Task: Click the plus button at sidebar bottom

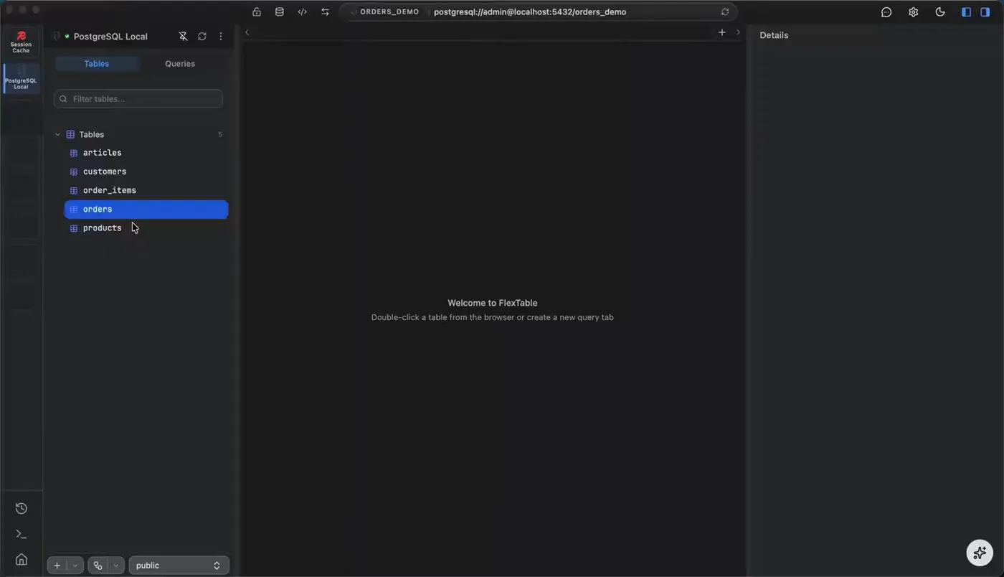Action: [x=57, y=566]
